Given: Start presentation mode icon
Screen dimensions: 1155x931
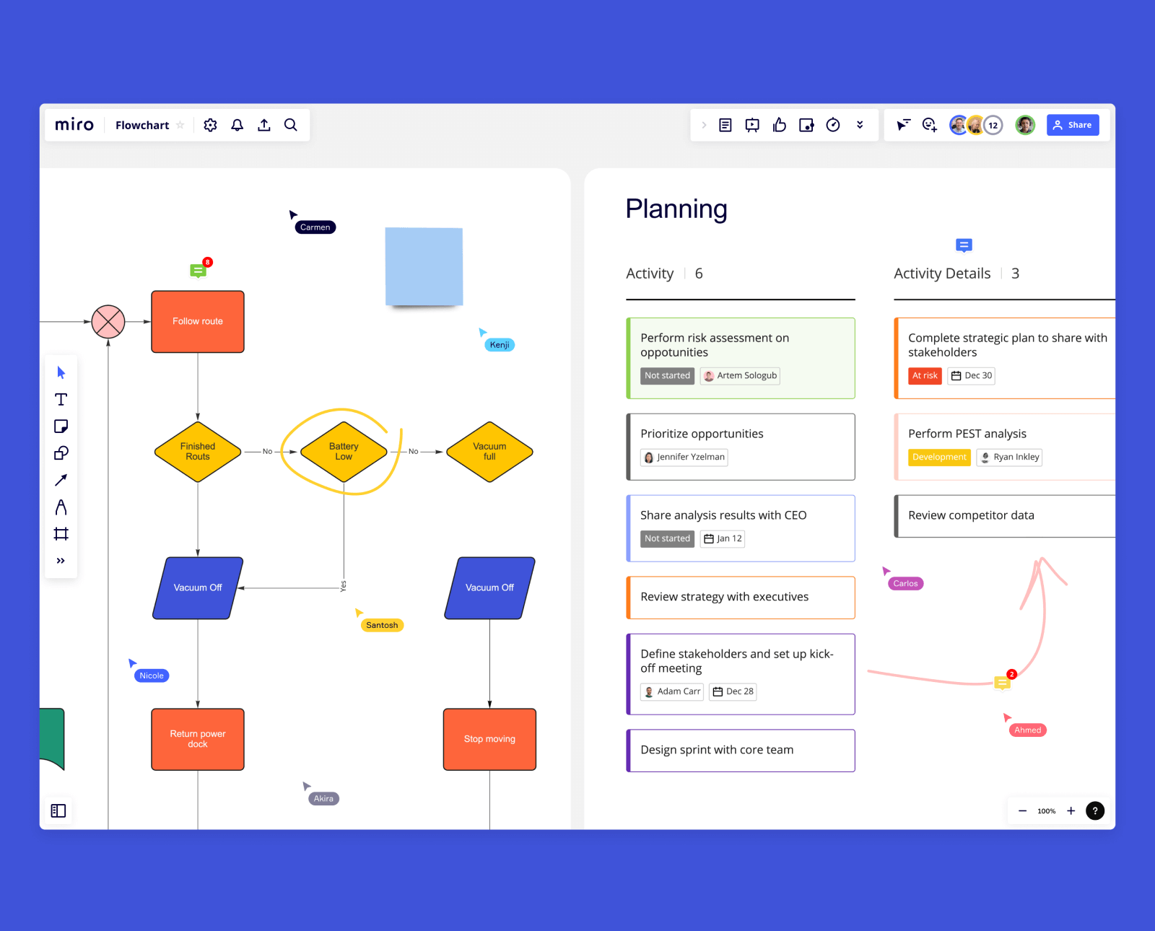Looking at the screenshot, I should 752,125.
